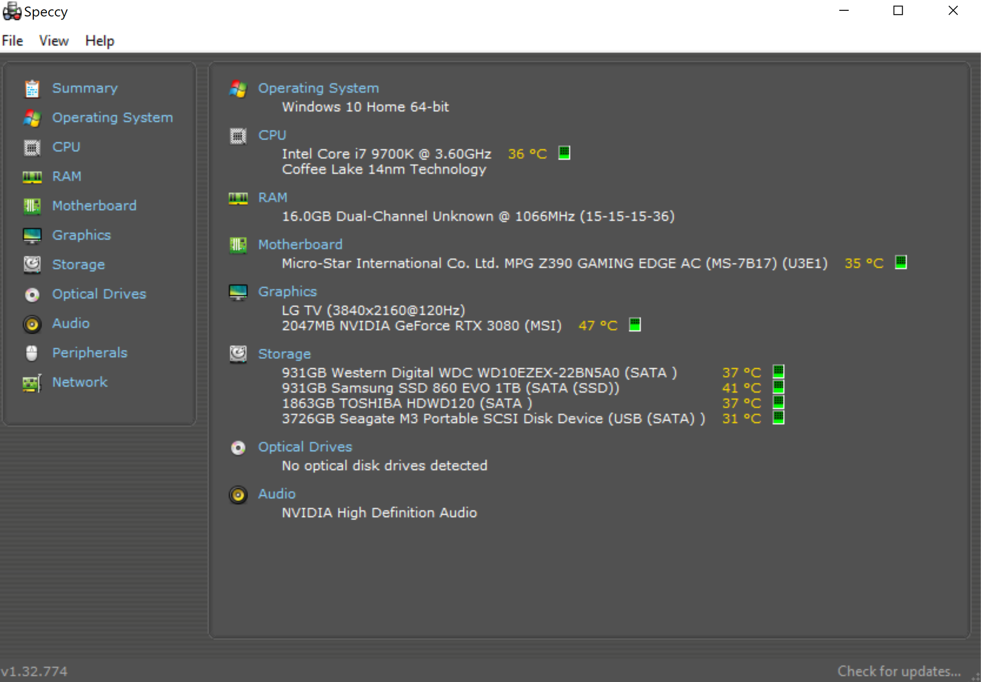Click the Windows 10 Home 64-bit text
Image resolution: width=981 pixels, height=682 pixels.
[x=365, y=107]
